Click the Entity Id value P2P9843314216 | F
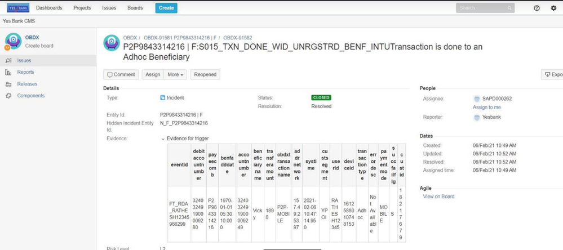 point(181,115)
